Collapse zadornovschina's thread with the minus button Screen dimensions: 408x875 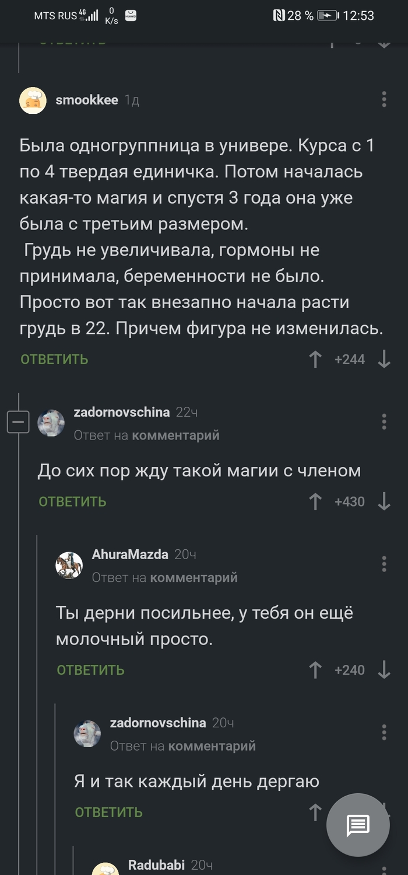(19, 422)
